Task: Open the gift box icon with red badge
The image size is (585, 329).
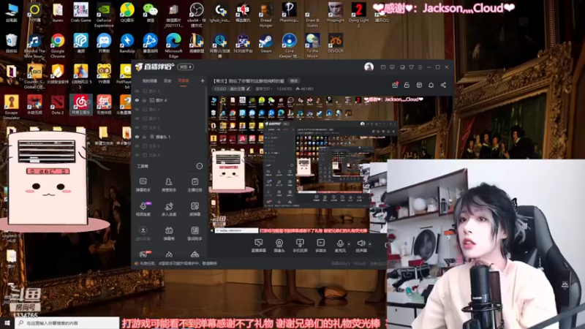Action: 395,85
